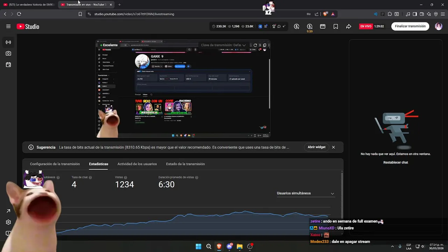
Task: Open the clip creation icon in header
Action: [x=323, y=26]
